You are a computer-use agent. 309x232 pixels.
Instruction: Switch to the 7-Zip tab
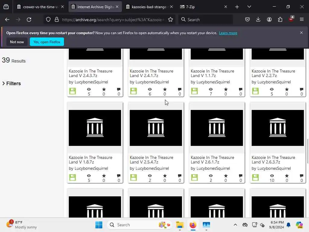[x=203, y=7]
